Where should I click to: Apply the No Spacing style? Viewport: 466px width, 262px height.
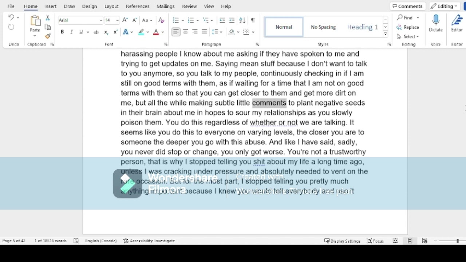[x=323, y=27]
